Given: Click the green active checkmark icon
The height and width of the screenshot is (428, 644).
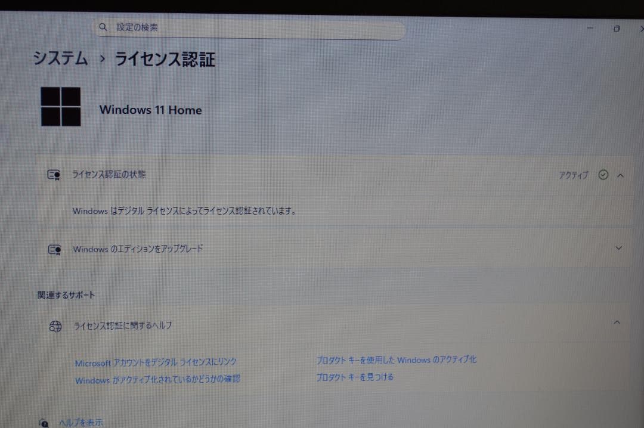Looking at the screenshot, I should (603, 175).
